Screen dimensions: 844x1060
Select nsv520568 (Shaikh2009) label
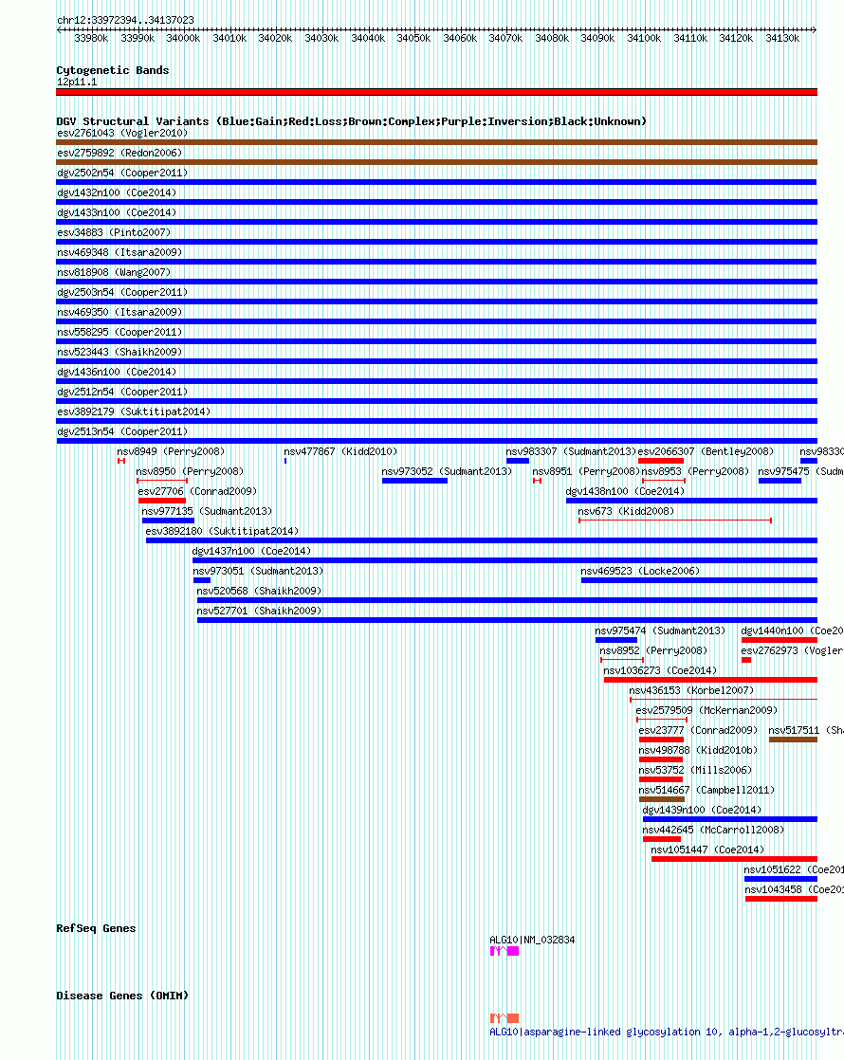coord(259,592)
